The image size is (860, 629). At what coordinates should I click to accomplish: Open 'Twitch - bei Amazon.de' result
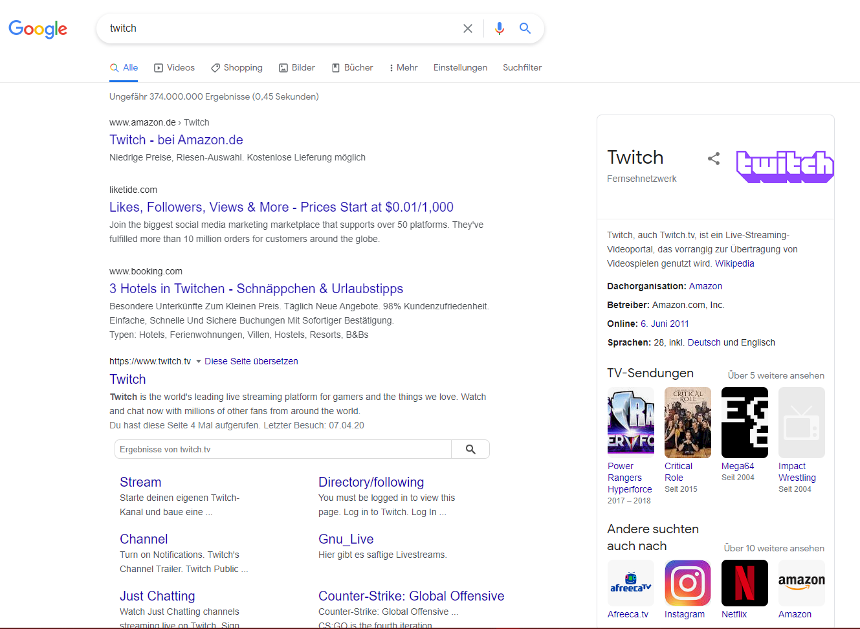point(176,140)
